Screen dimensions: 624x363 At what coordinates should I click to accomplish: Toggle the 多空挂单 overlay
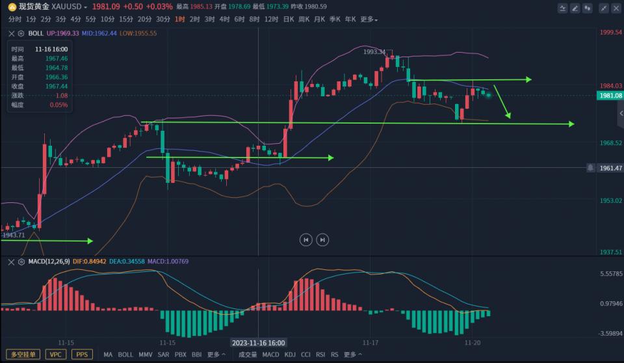[23, 355]
